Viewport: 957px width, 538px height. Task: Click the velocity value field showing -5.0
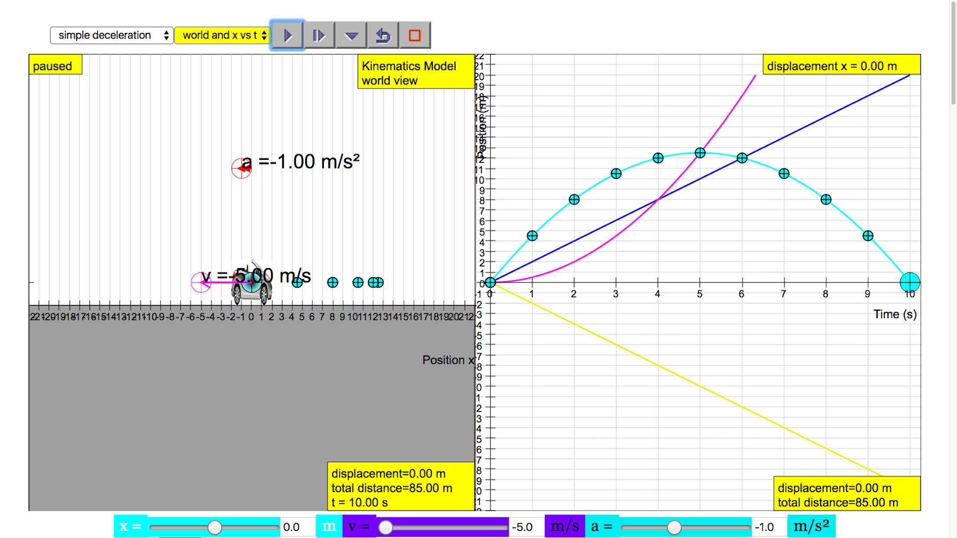[526, 527]
